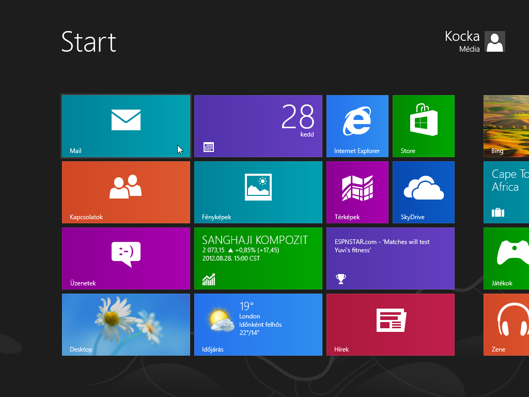Open the Cape Town travel tile
The width and height of the screenshot is (529, 397).
[506, 192]
